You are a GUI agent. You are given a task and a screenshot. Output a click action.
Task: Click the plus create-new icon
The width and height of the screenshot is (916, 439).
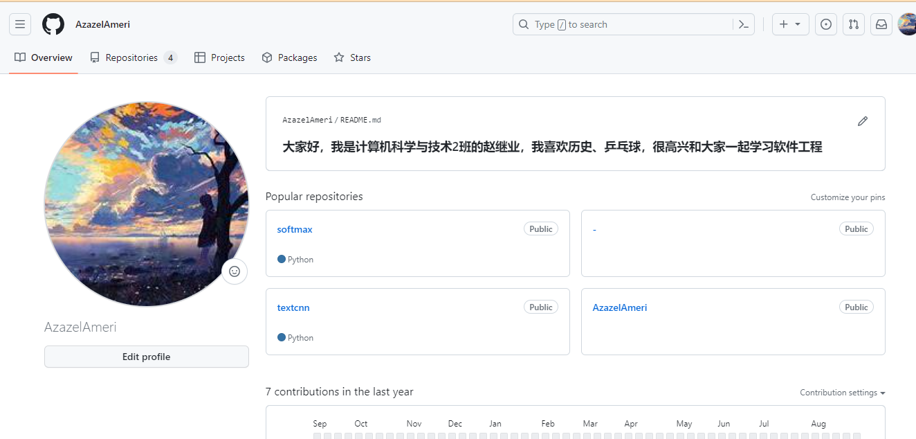(x=783, y=24)
